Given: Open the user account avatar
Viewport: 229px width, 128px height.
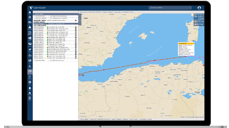Looking at the screenshot, I should point(199,8).
